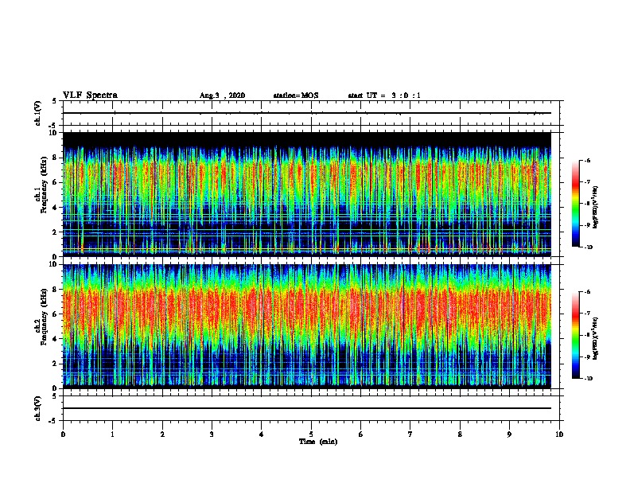Click time axis tick label "8"
The image size is (630, 487).
[x=460, y=434]
